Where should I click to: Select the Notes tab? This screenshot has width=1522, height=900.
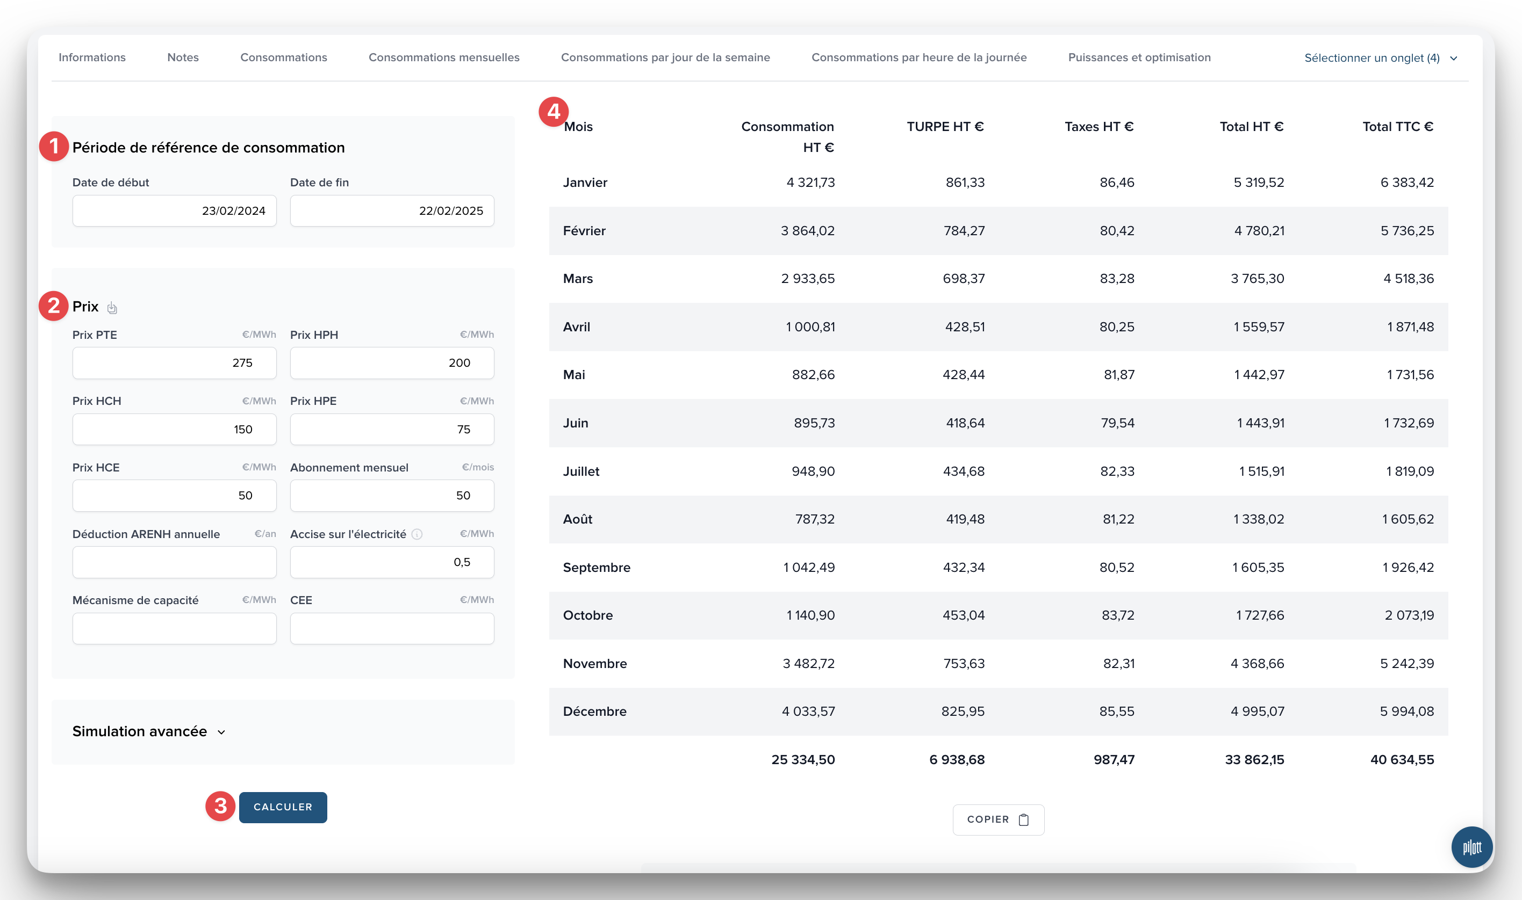click(x=183, y=57)
